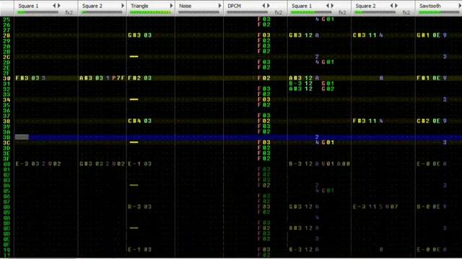
Task: Click the DPCM channel volume meter
Action: pos(247,12)
